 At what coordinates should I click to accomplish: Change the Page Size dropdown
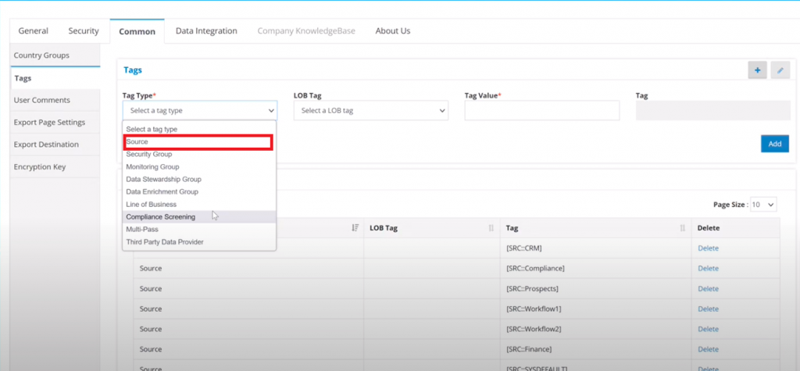[763, 205]
